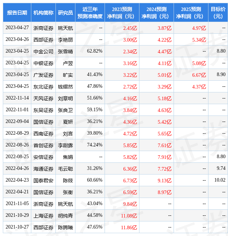Click target price 8.90
Screen dimensions: 228x236
(221, 75)
